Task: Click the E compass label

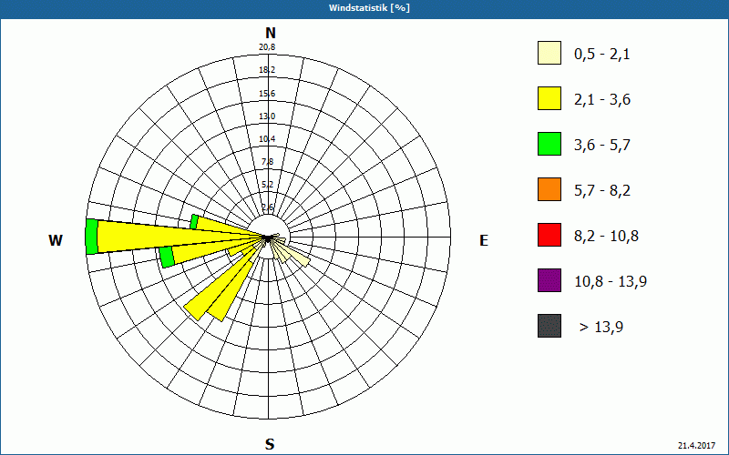Action: 484,240
